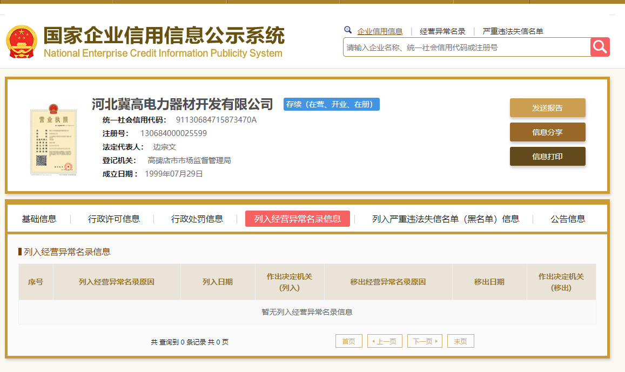Click the 信息打印 button
The height and width of the screenshot is (372, 625).
[548, 157]
